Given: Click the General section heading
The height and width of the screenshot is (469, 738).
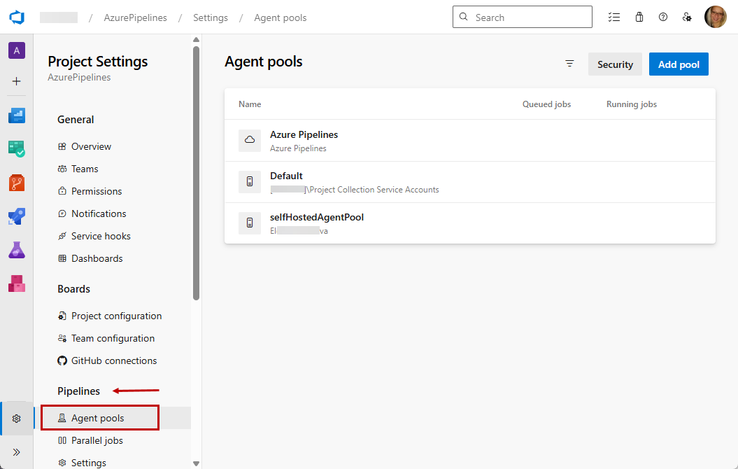Looking at the screenshot, I should coord(76,120).
